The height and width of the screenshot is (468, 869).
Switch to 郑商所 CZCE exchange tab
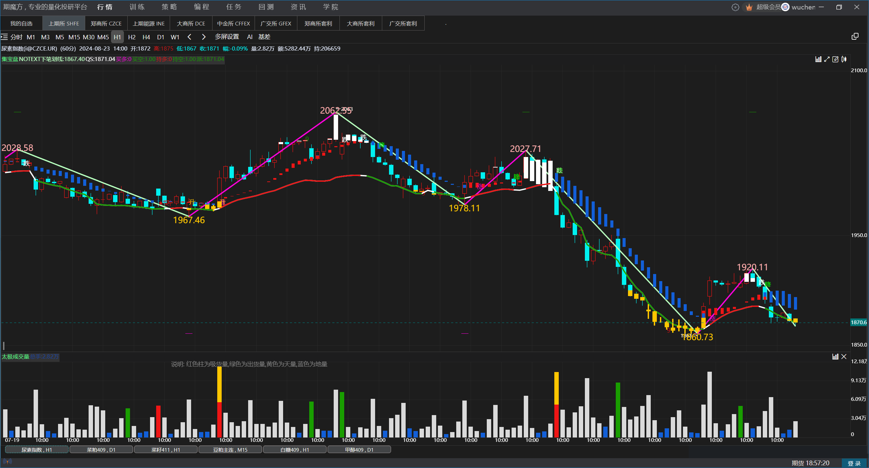[106, 23]
